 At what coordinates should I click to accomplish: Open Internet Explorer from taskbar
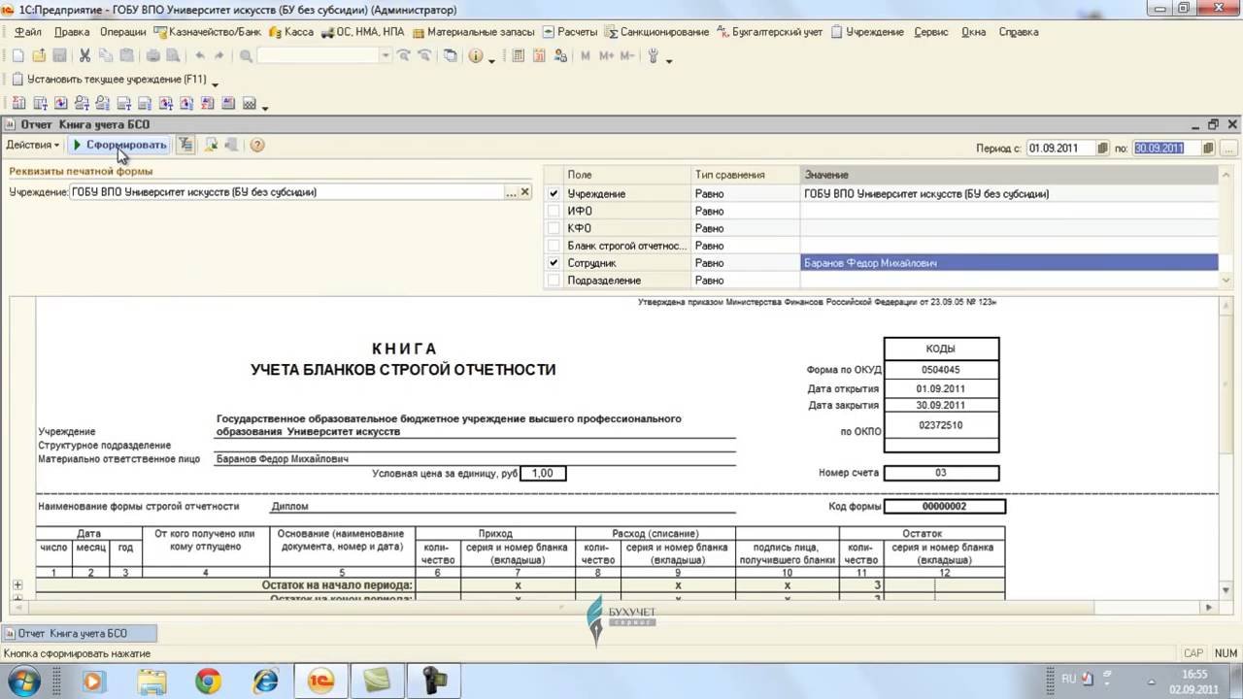265,682
